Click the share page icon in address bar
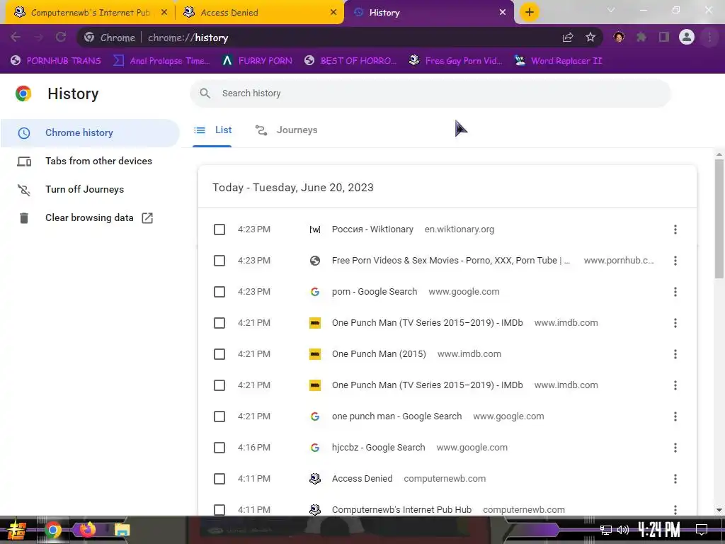 (x=568, y=38)
